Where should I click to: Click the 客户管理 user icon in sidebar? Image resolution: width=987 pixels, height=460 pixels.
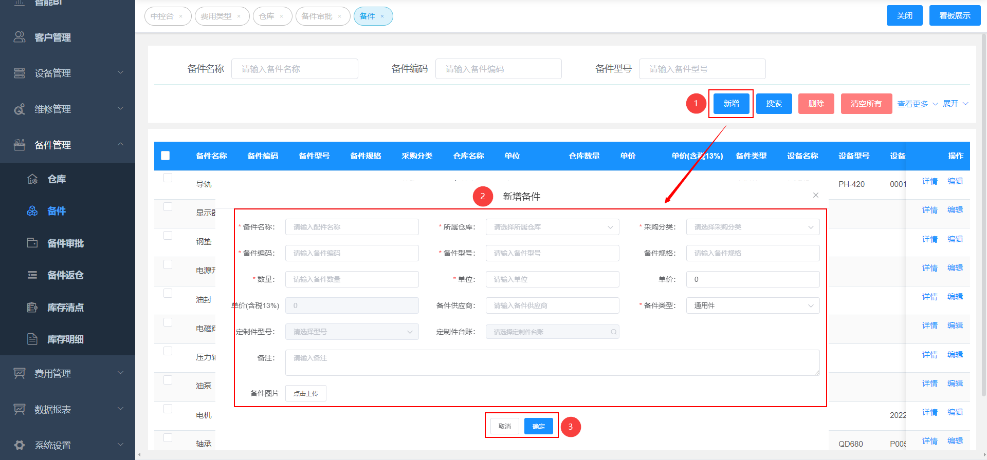20,37
